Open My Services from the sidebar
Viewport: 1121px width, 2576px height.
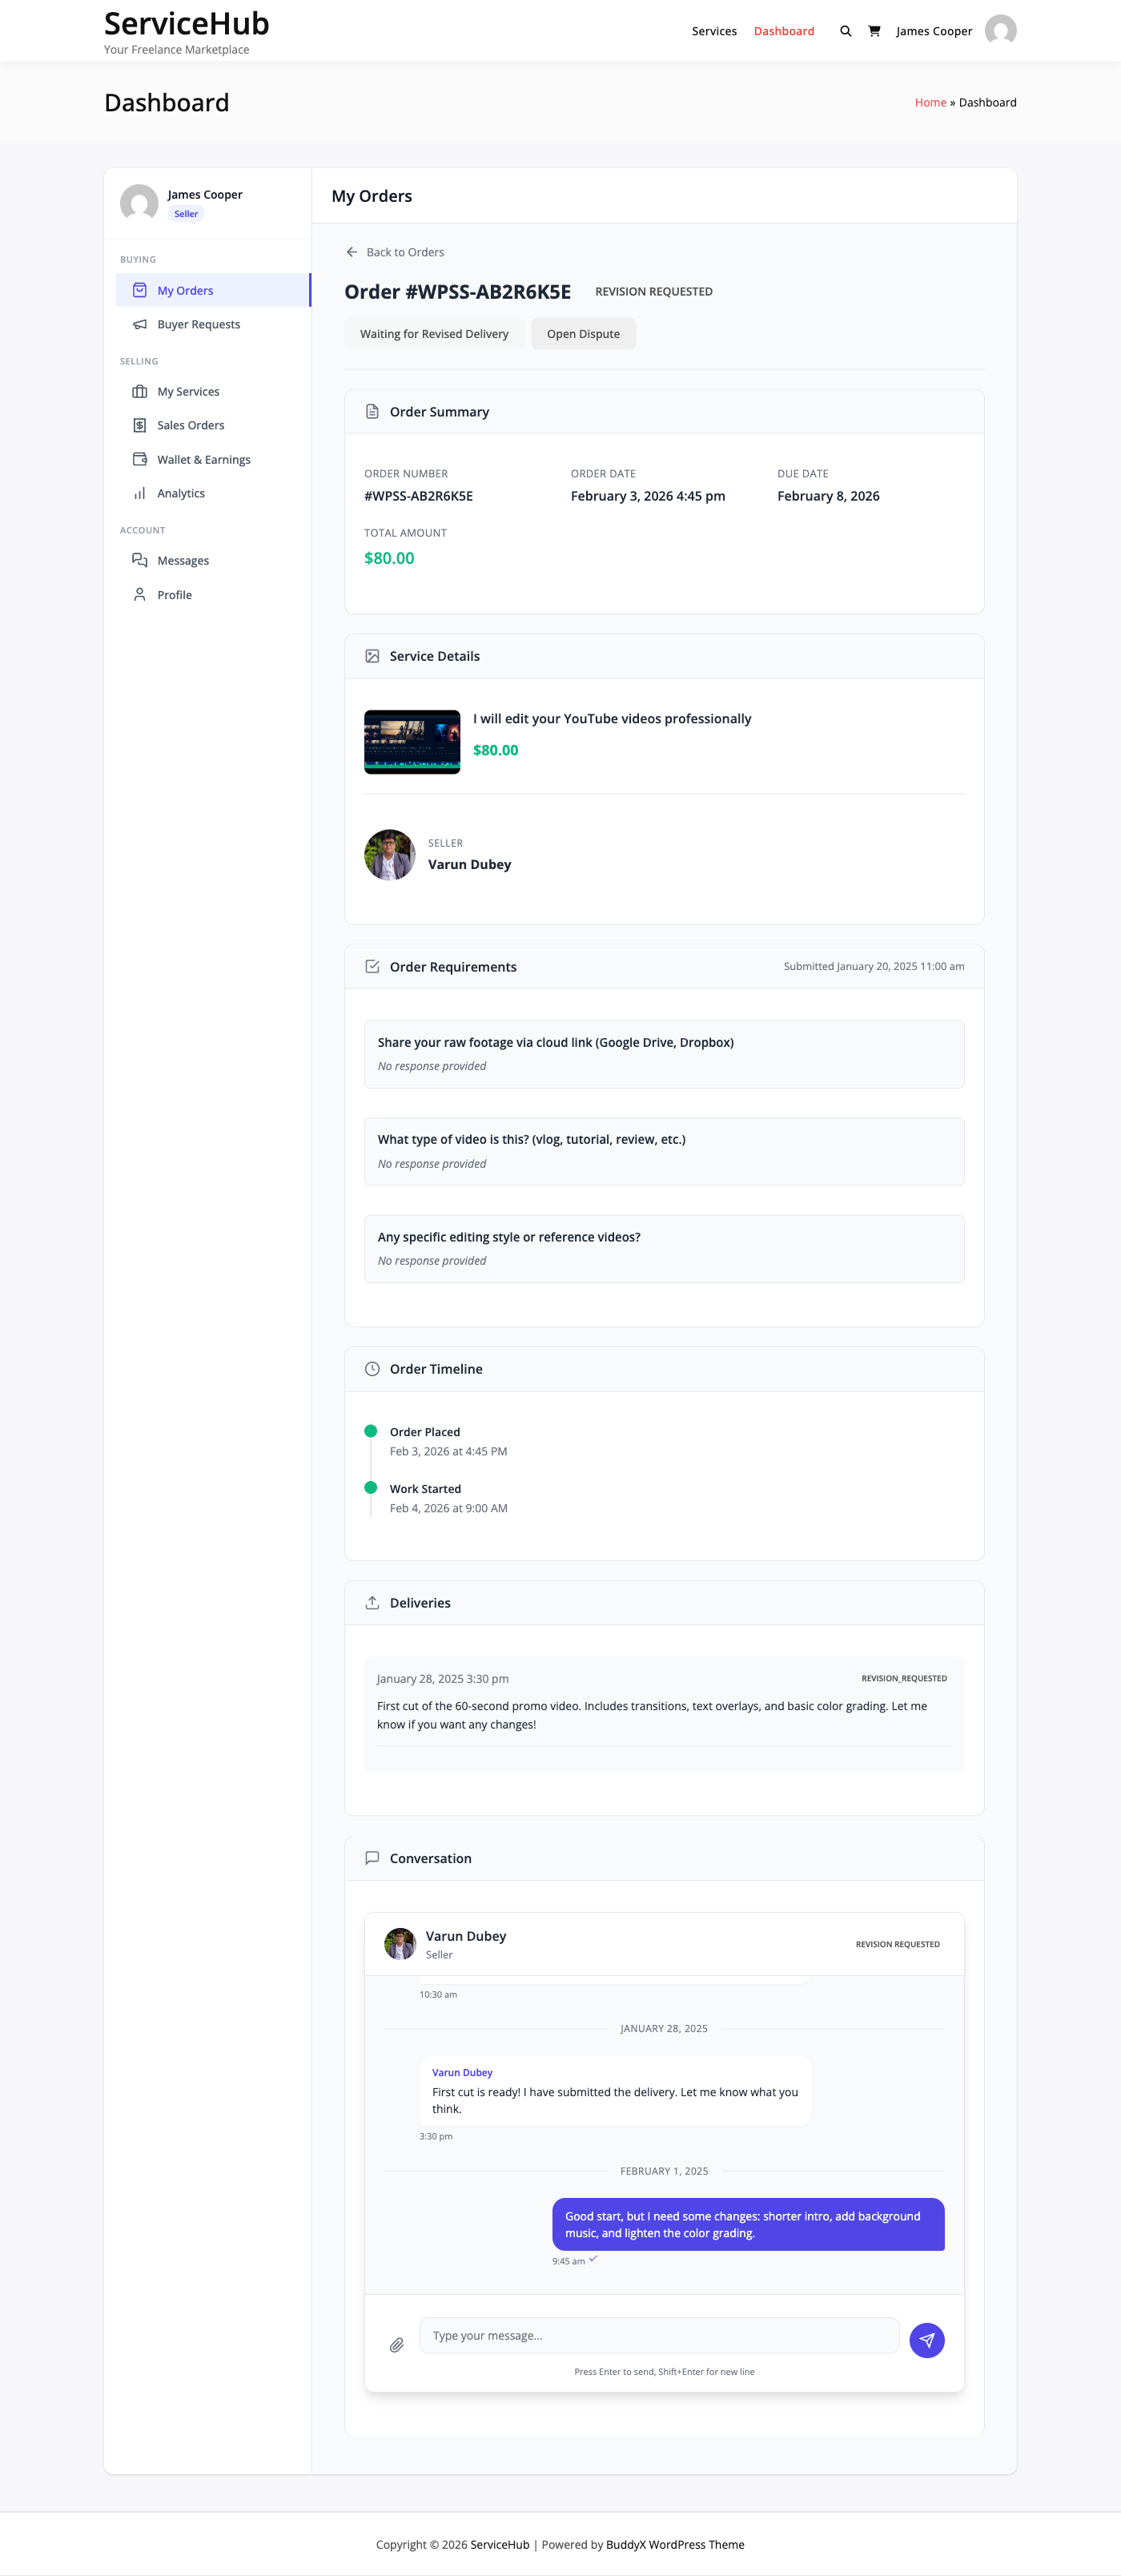pos(139,391)
